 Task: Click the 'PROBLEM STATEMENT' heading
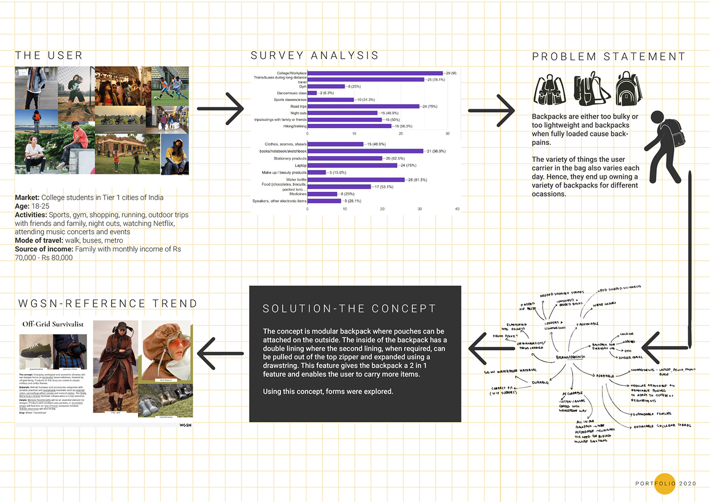(x=609, y=56)
